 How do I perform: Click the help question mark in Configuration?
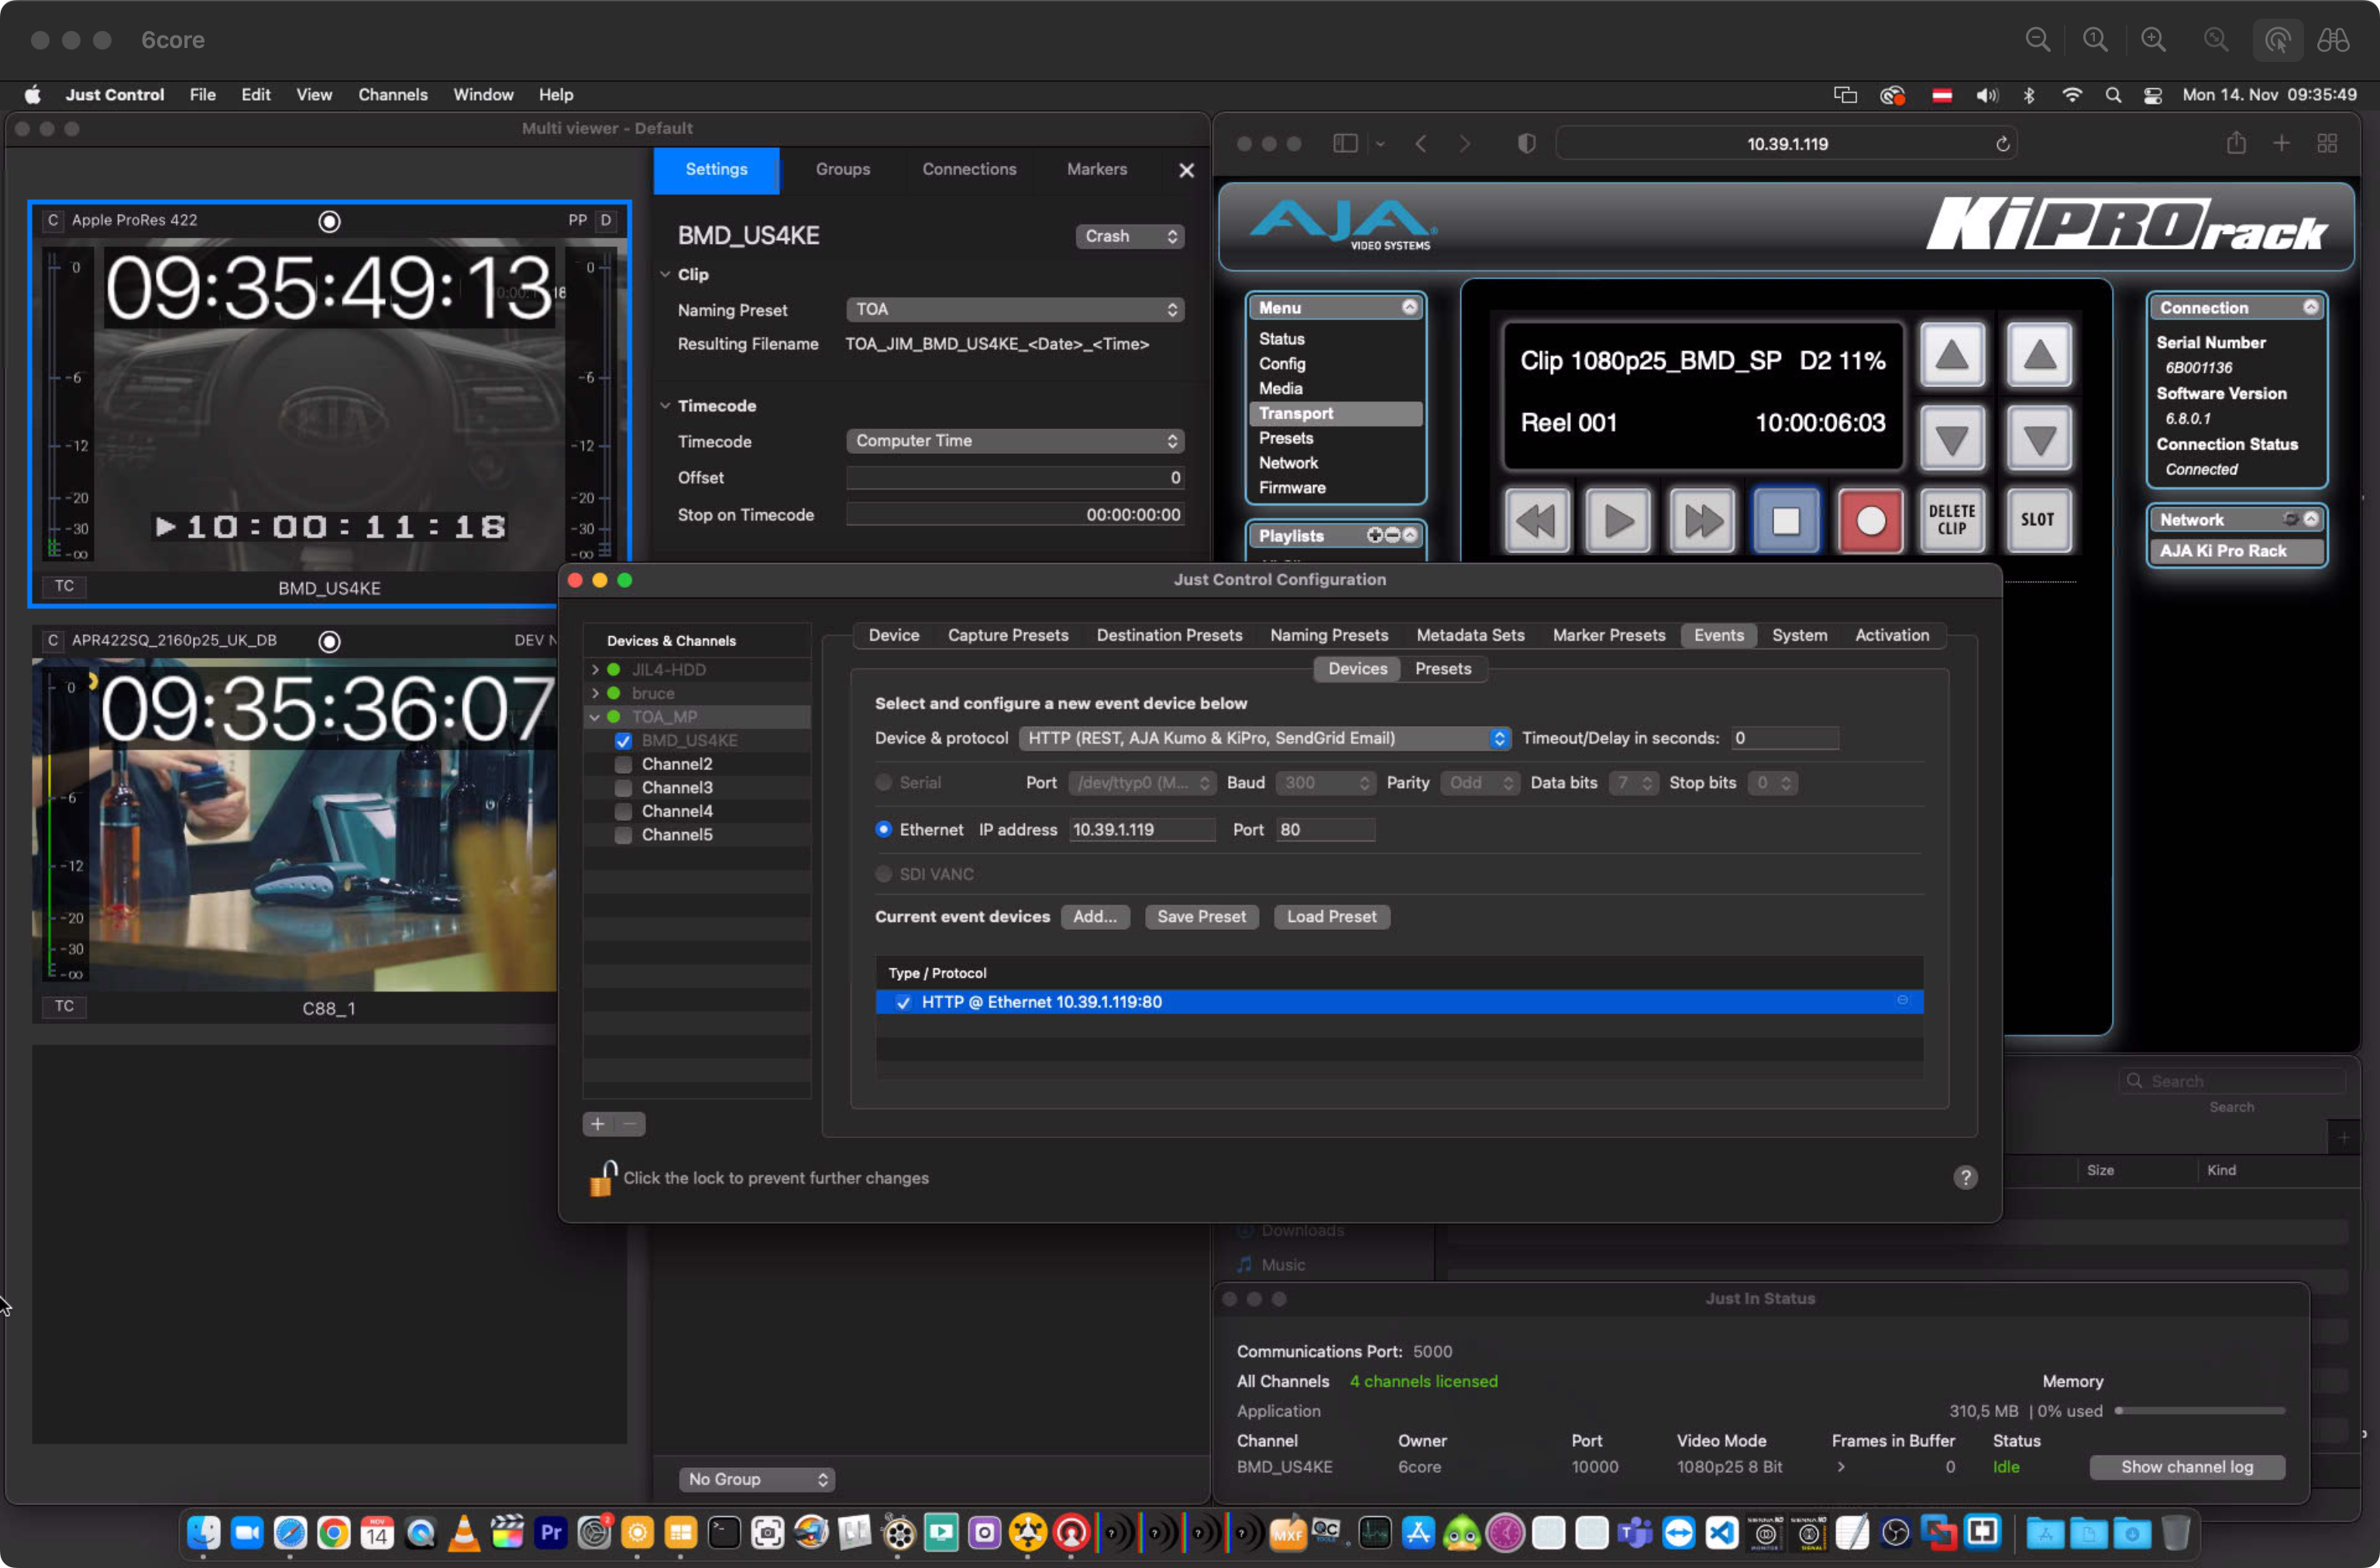pos(1965,1178)
